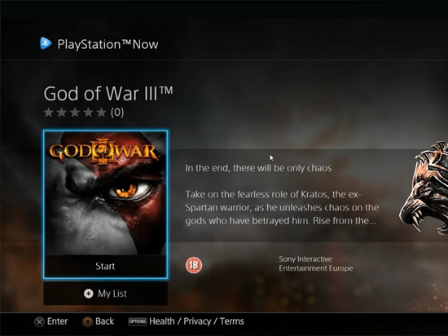Click the OPTIONS button icon
Screen dimensions: 448x336
138,321
